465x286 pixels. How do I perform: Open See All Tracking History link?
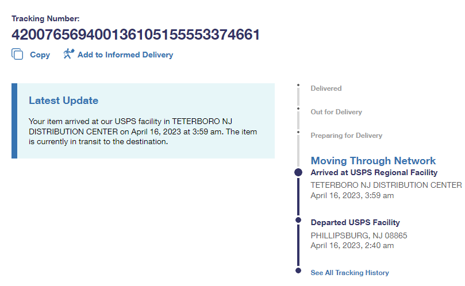(349, 273)
